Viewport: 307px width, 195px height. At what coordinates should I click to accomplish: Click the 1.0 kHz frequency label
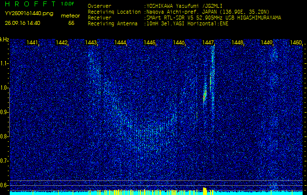(x=4, y=88)
